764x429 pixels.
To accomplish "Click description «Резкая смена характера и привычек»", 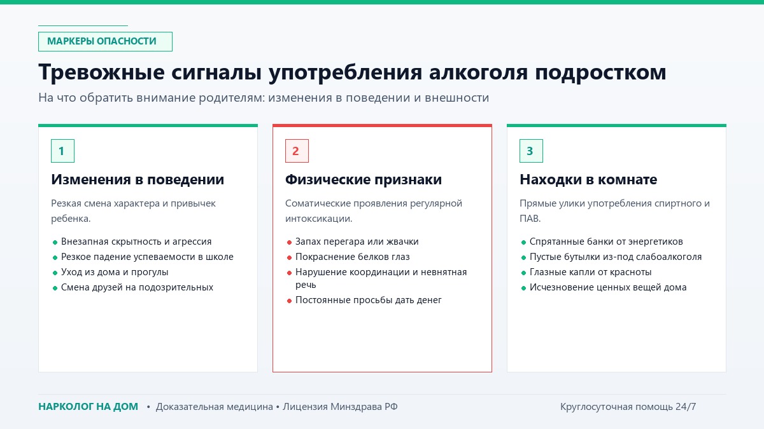I will pos(134,211).
